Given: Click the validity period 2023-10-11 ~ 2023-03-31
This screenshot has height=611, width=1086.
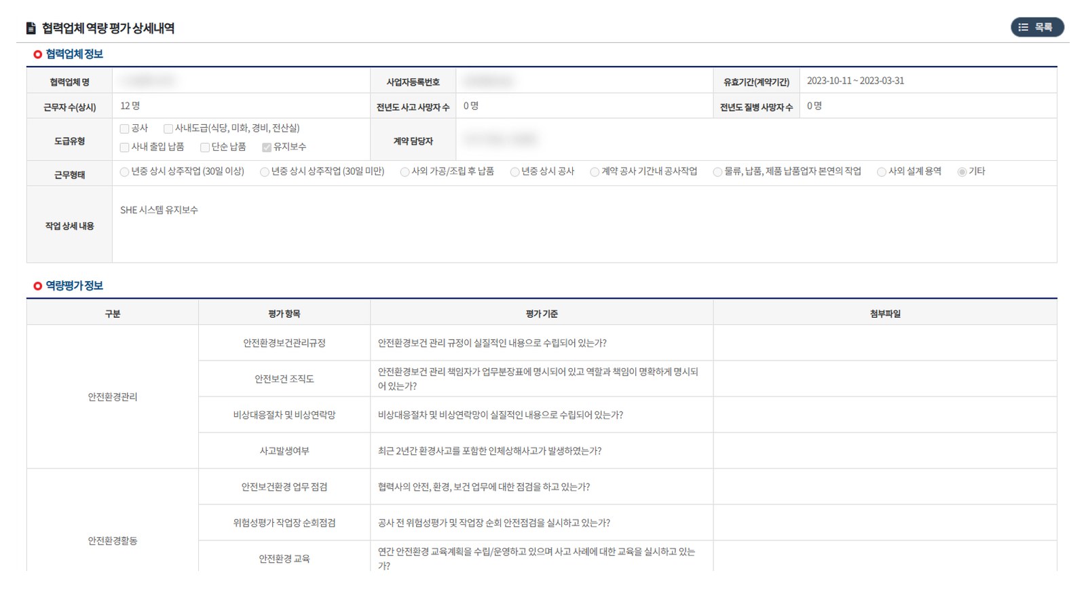Looking at the screenshot, I should coord(855,81).
